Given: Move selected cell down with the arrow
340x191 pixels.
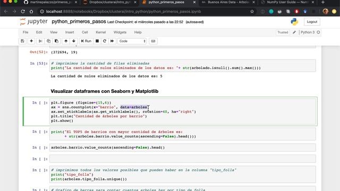Looking at the screenshot, I should click(74, 41).
